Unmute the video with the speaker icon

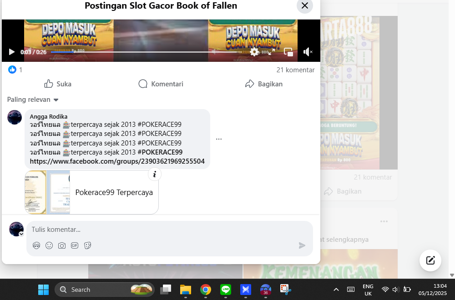tap(308, 52)
